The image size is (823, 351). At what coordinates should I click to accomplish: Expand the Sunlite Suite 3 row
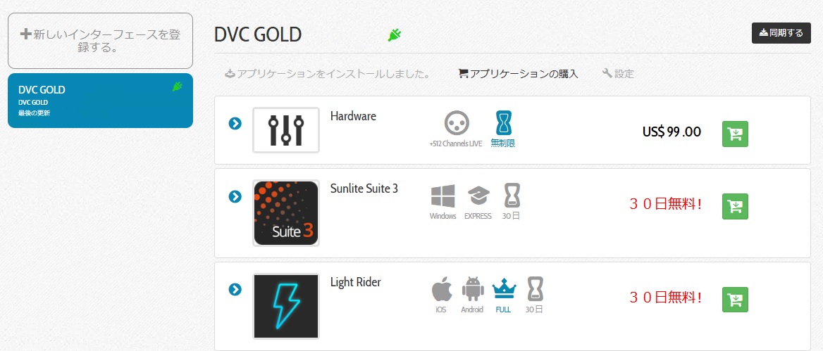pyautogui.click(x=235, y=196)
